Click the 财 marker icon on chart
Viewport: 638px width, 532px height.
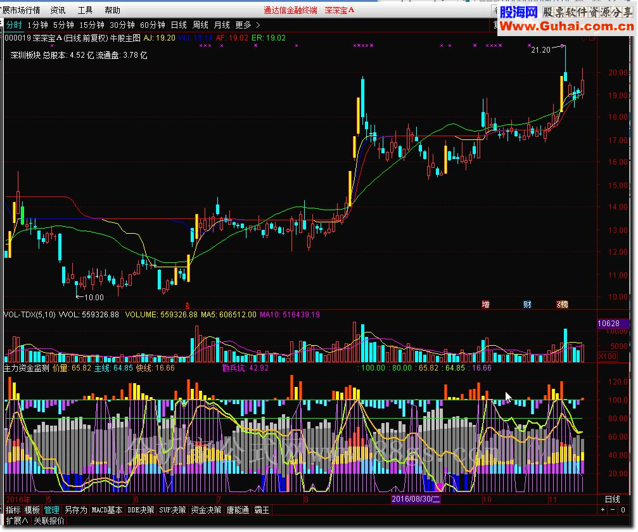point(527,304)
